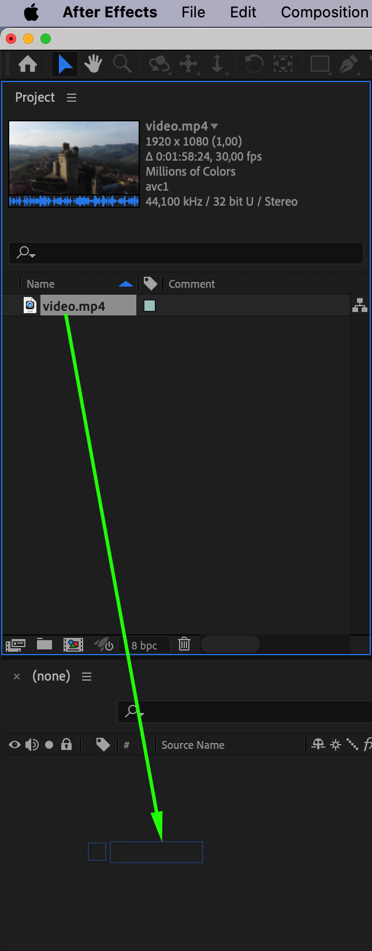Click the Interpret Footage icon
This screenshot has width=372, height=951.
(x=16, y=644)
